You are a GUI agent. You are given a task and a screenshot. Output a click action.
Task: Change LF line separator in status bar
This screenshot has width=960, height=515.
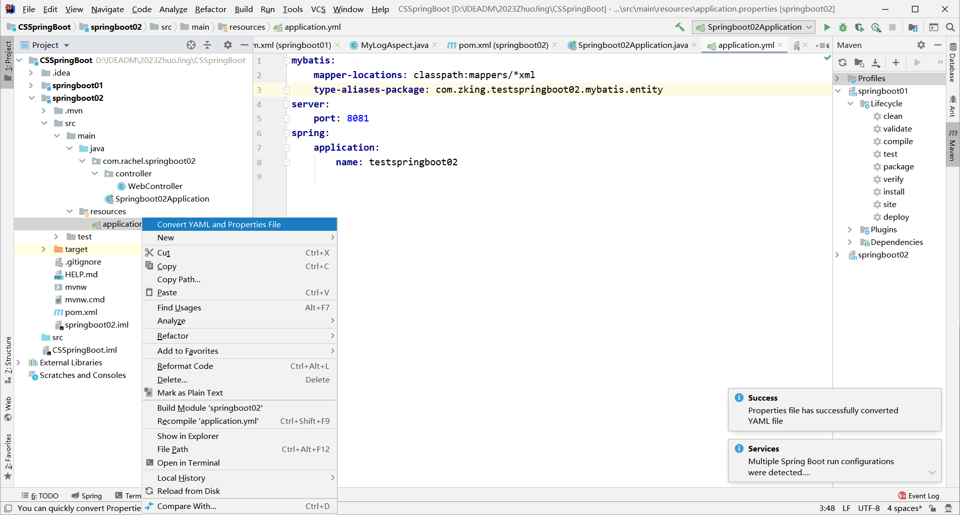click(847, 508)
